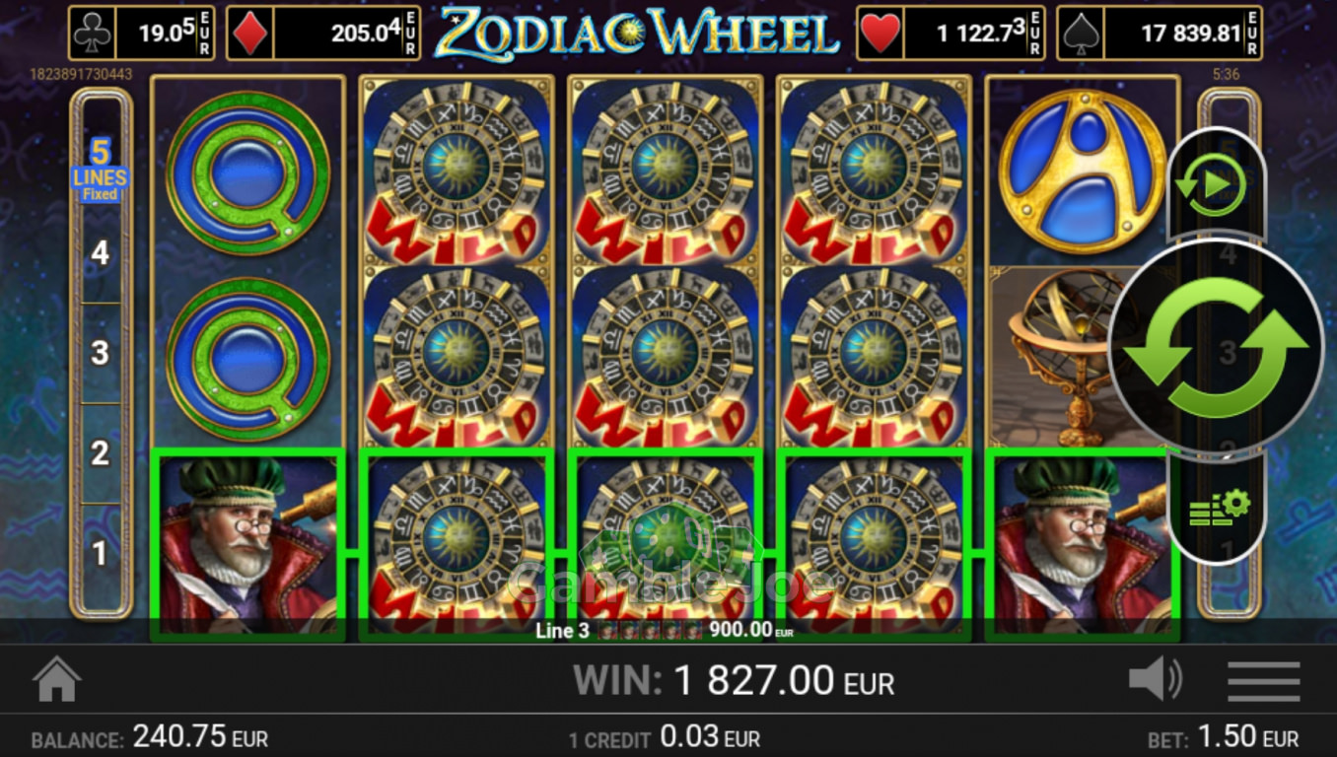Click the BALANCE 240.75 EUR display

tap(150, 737)
